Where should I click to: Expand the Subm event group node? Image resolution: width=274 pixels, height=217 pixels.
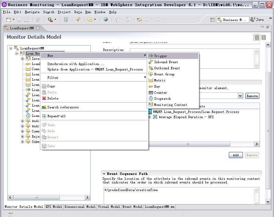click(22, 142)
